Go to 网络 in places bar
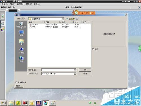 pos(21,59)
